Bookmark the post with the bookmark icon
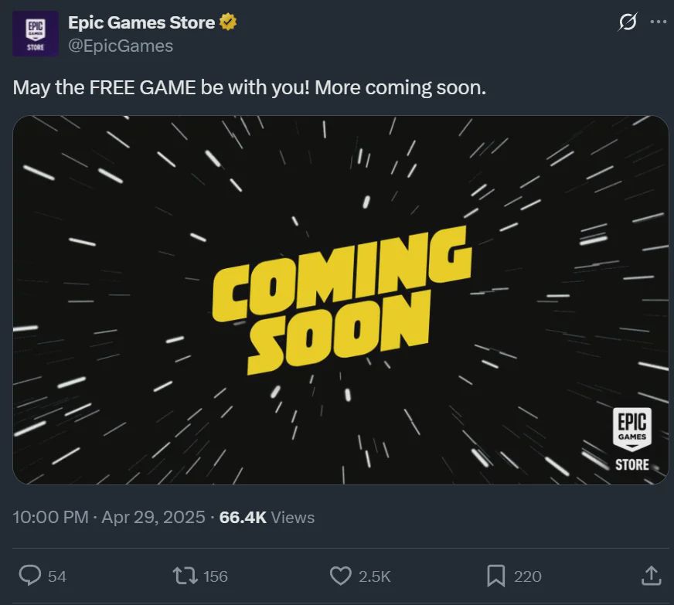Viewport: 674px width, 605px height. click(496, 576)
